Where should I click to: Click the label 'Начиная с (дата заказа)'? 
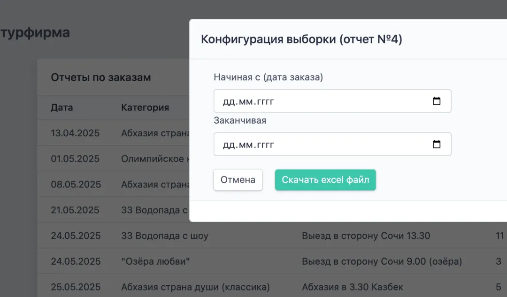point(268,77)
